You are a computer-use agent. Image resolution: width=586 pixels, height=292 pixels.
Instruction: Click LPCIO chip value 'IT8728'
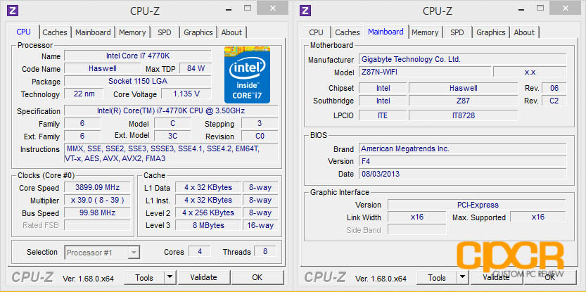[x=464, y=115]
